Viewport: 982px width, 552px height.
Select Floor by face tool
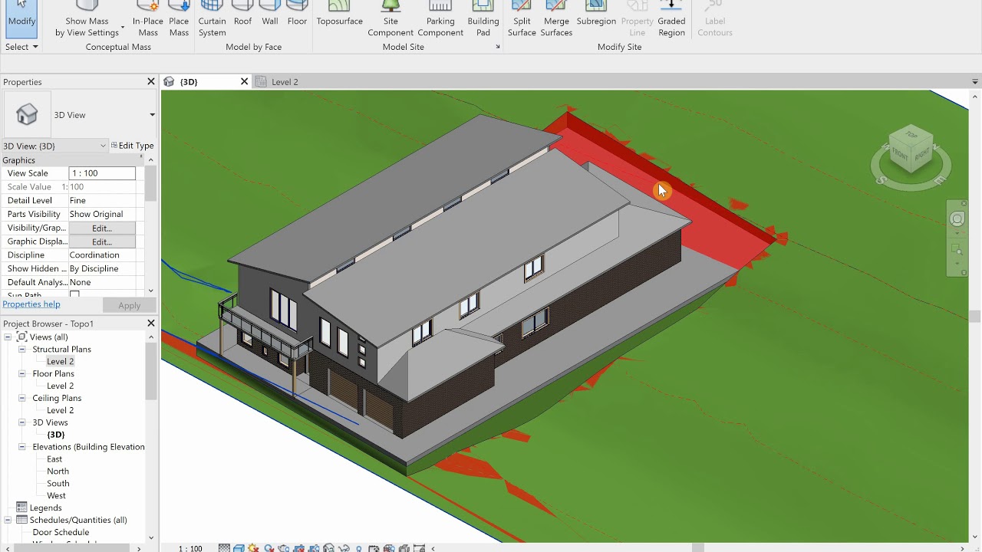click(298, 15)
